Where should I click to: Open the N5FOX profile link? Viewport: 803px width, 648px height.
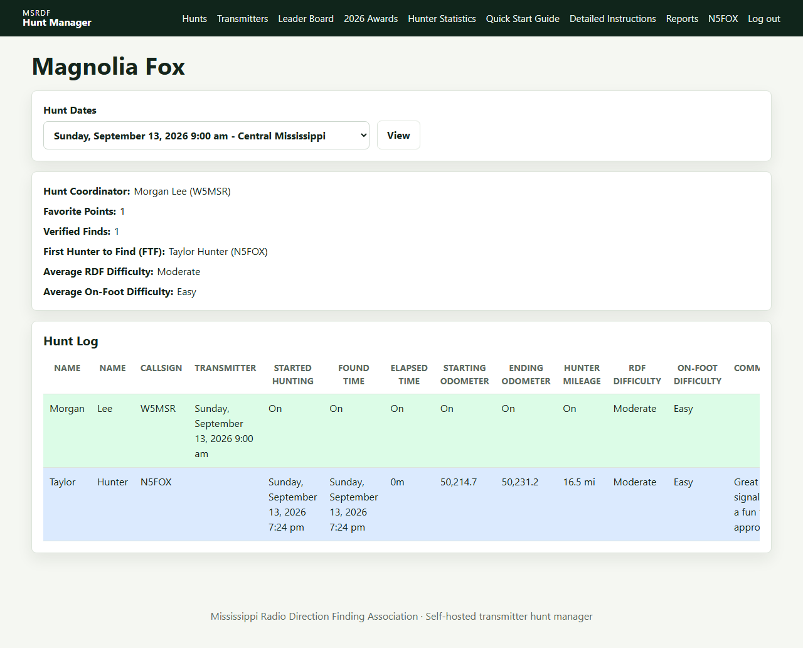[x=723, y=19]
